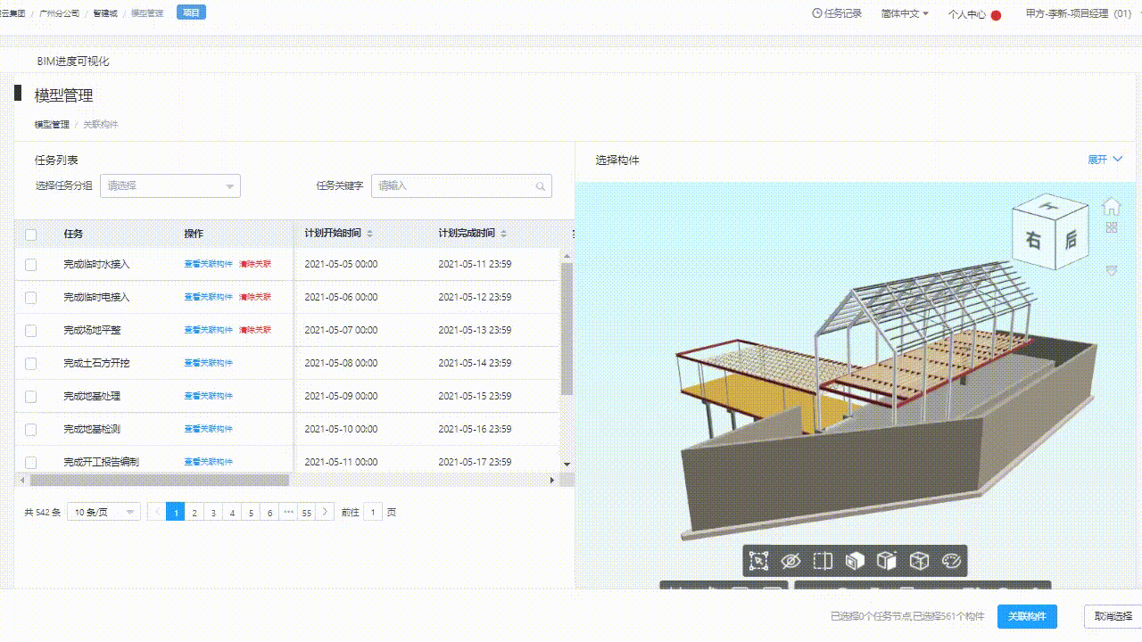The image size is (1142, 642).
Task: Go to previous page arrow in pagination
Action: tap(157, 512)
